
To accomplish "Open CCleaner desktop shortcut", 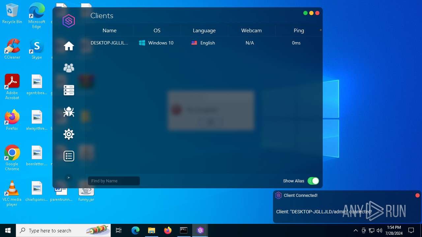I will pyautogui.click(x=12, y=49).
